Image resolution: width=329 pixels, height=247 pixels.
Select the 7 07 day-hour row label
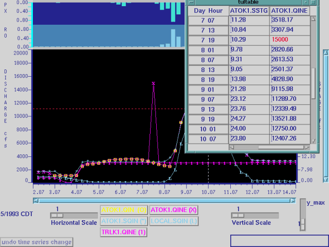click(x=208, y=21)
